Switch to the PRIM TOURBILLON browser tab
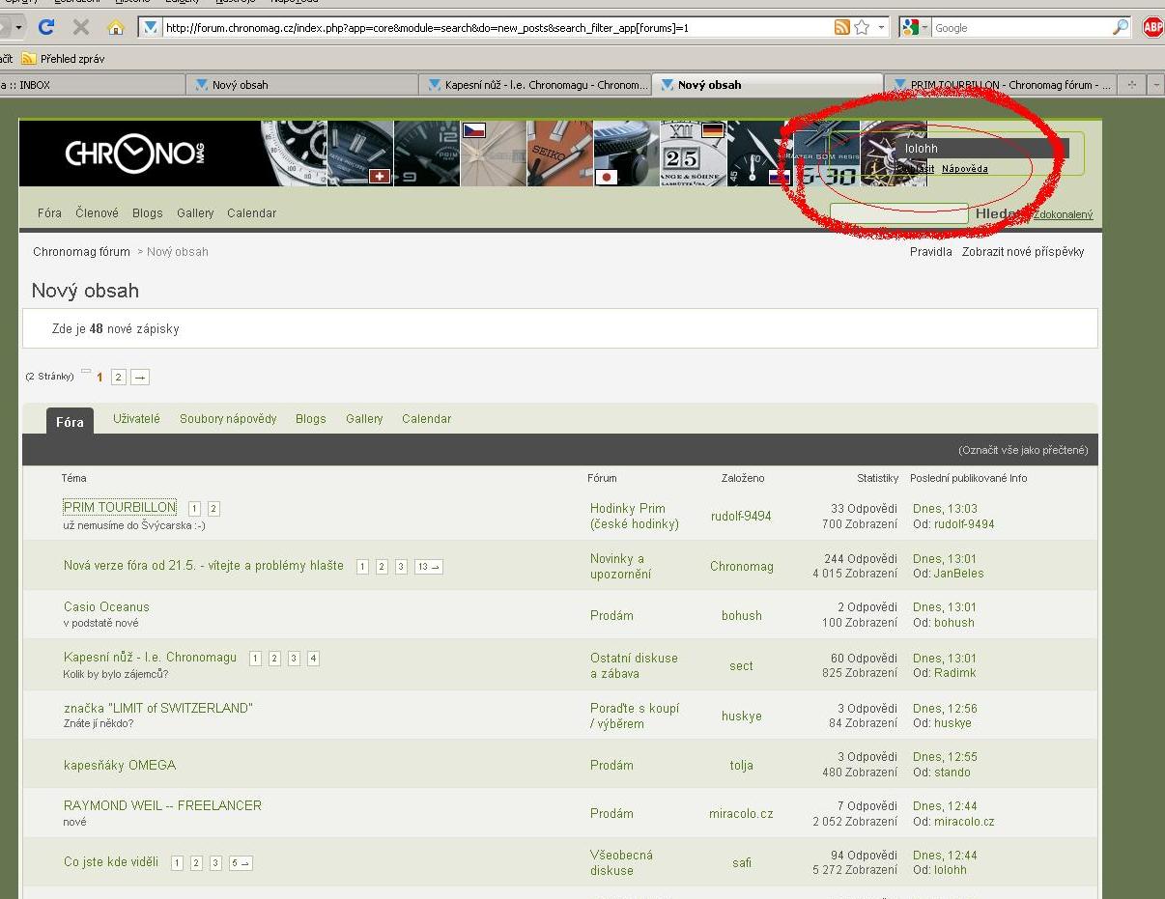1165x899 pixels. coord(1002,85)
